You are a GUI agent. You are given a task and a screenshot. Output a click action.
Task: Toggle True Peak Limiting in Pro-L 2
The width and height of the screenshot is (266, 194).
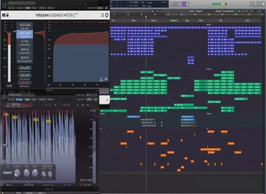click(28, 185)
